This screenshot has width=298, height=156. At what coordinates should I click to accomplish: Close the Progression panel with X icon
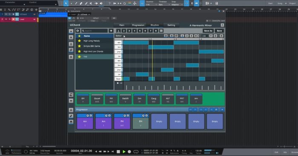tap(222, 110)
